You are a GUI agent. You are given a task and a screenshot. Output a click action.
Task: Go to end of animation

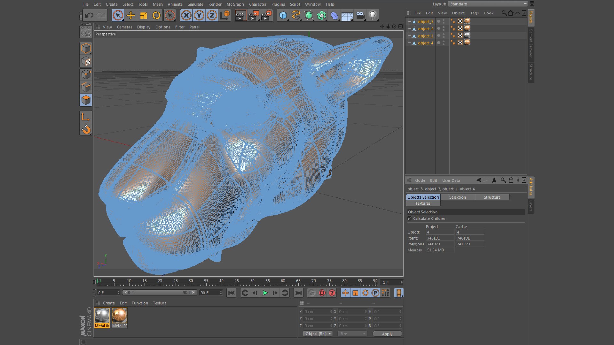coord(298,293)
